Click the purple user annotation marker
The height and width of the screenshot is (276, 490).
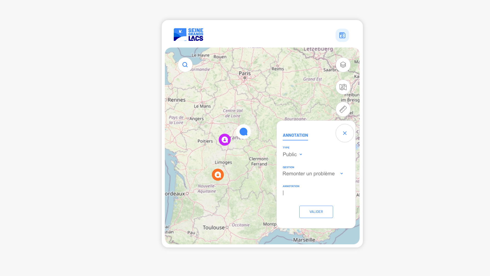pos(225,140)
